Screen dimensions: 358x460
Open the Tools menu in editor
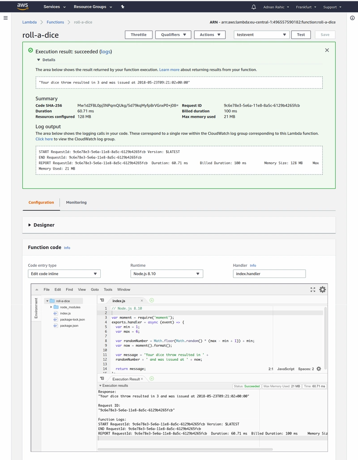[108, 290]
